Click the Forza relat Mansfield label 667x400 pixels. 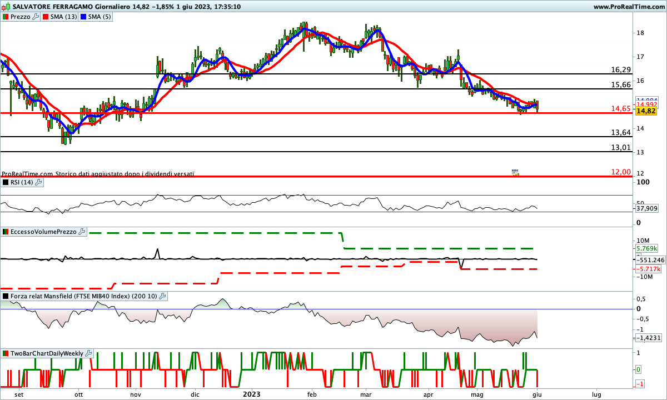tap(83, 297)
